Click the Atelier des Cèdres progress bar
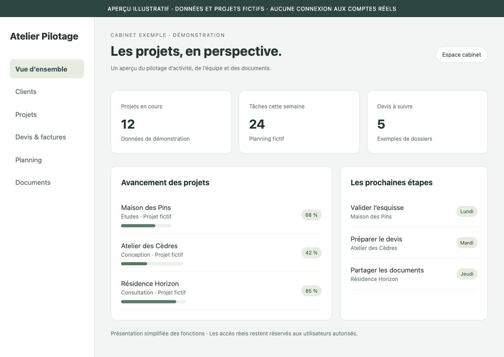504x357 pixels. [x=152, y=263]
